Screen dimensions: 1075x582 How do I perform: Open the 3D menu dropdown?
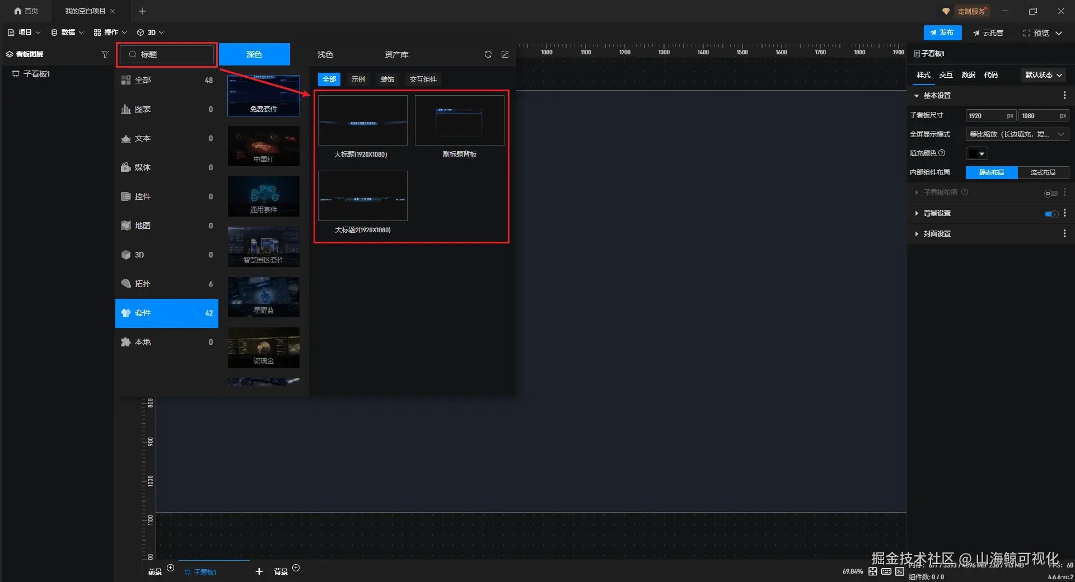point(151,32)
